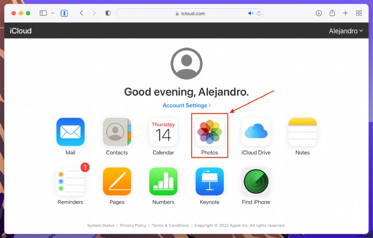The height and width of the screenshot is (238, 373).
Task: Open the System Status link
Action: click(101, 225)
